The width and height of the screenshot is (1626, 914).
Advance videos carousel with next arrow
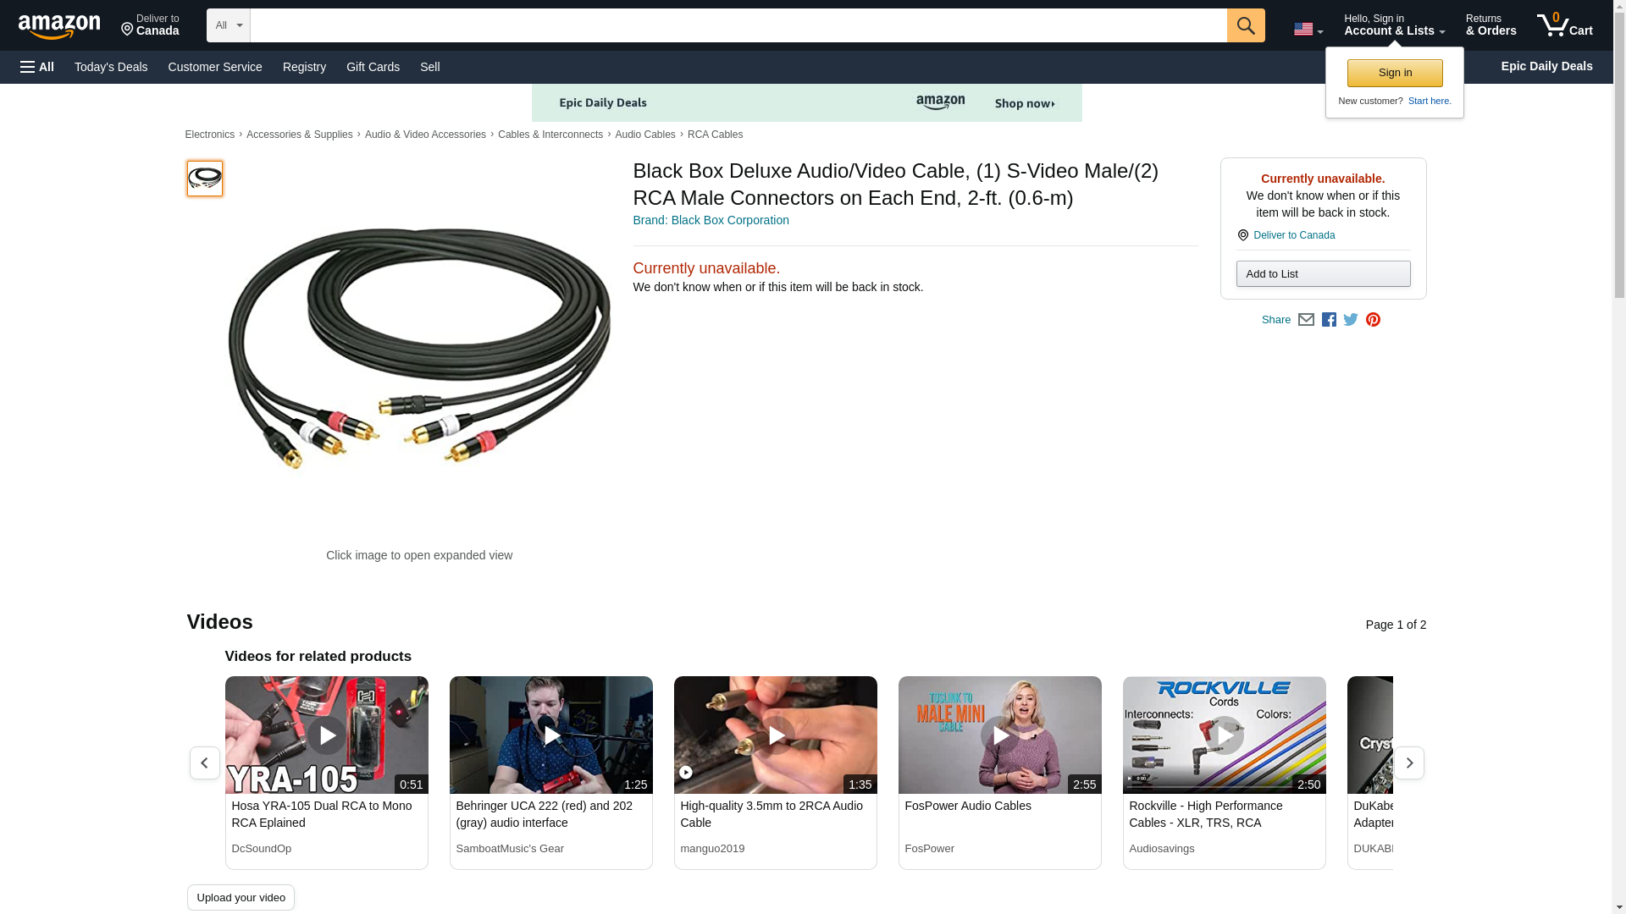coord(1408,763)
